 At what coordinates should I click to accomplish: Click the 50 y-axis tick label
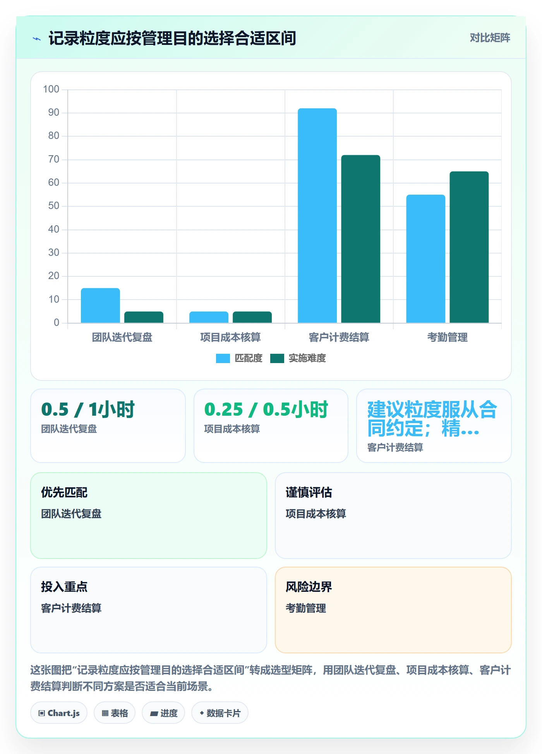click(54, 206)
